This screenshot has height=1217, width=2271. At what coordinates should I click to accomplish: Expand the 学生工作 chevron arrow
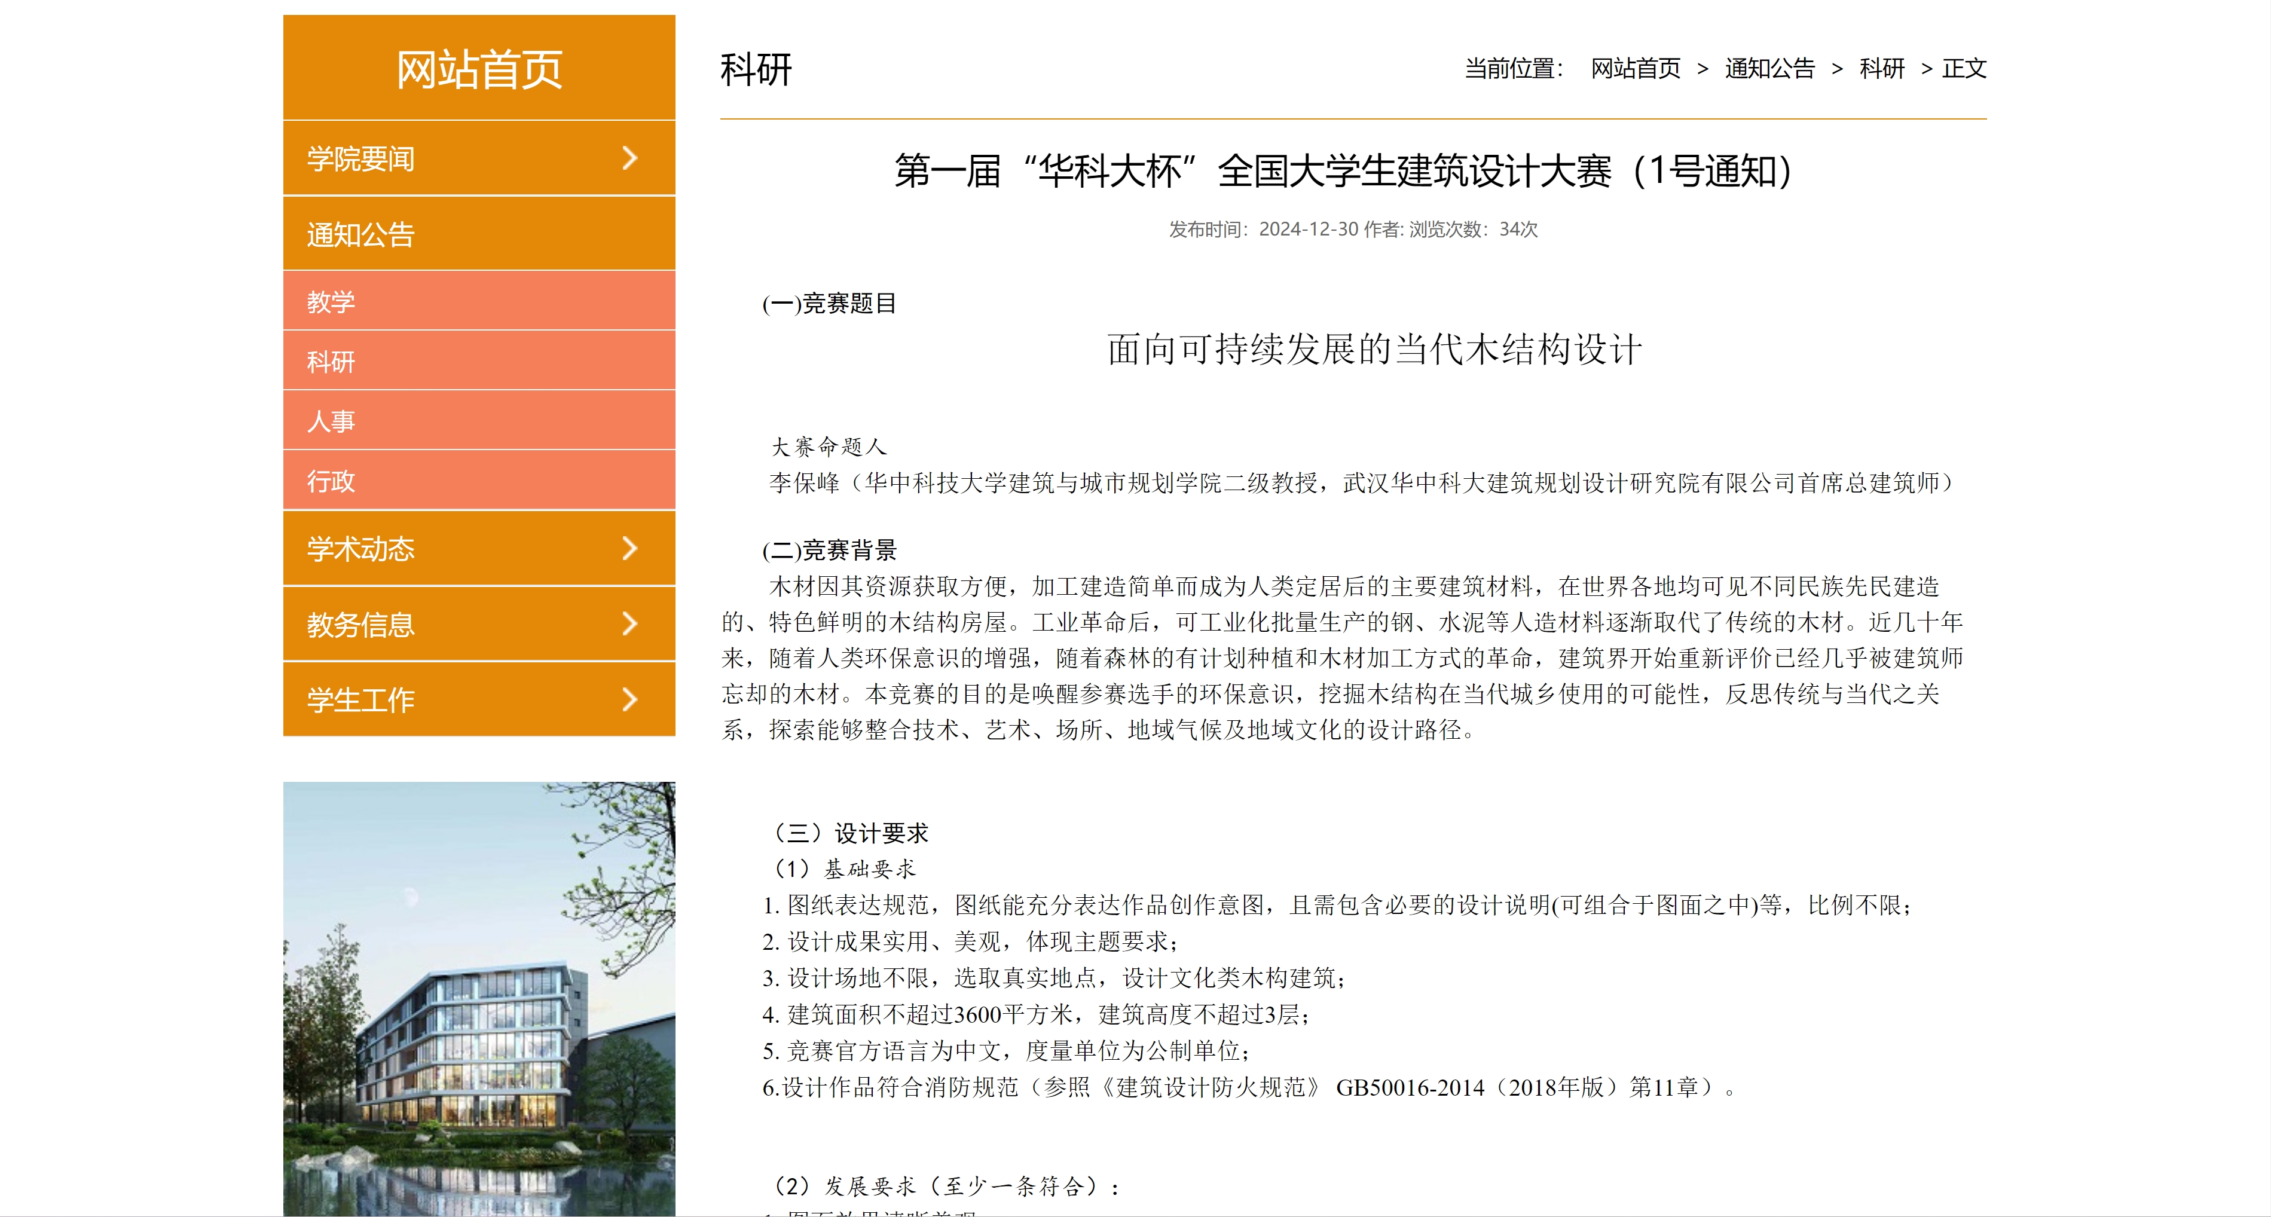[629, 700]
